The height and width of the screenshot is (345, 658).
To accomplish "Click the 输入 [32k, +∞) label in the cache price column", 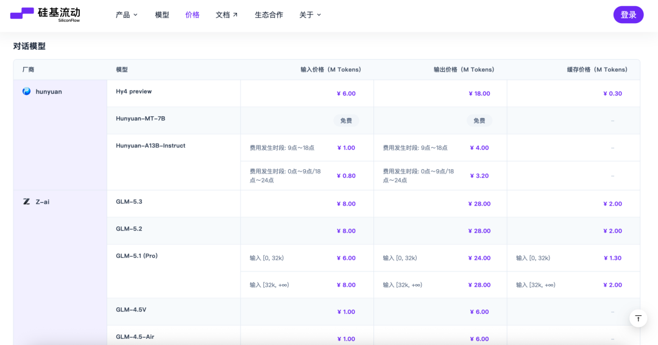I will click(x=536, y=285).
